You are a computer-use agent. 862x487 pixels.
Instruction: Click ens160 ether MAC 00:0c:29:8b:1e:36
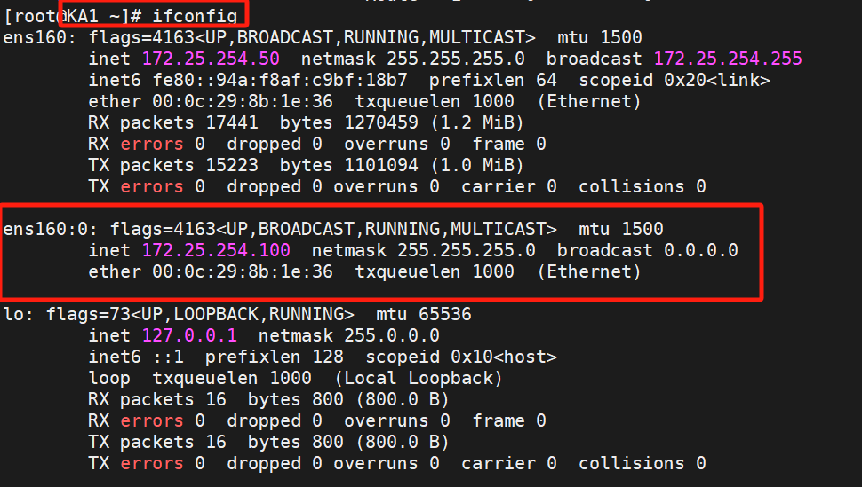pos(243,102)
